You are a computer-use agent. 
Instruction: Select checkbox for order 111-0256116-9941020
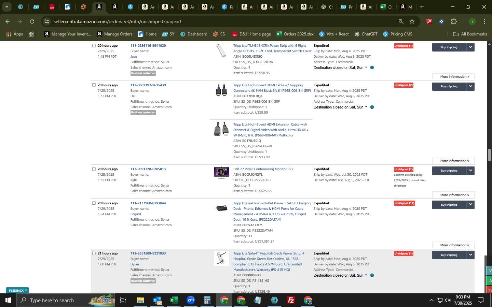pos(94,46)
